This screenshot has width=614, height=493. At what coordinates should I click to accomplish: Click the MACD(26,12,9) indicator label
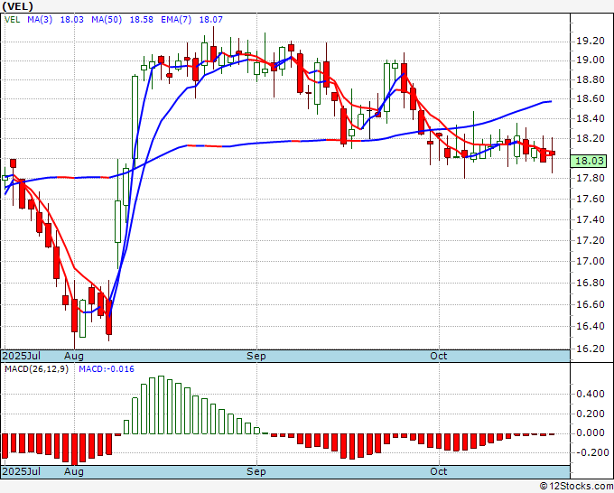click(36, 369)
